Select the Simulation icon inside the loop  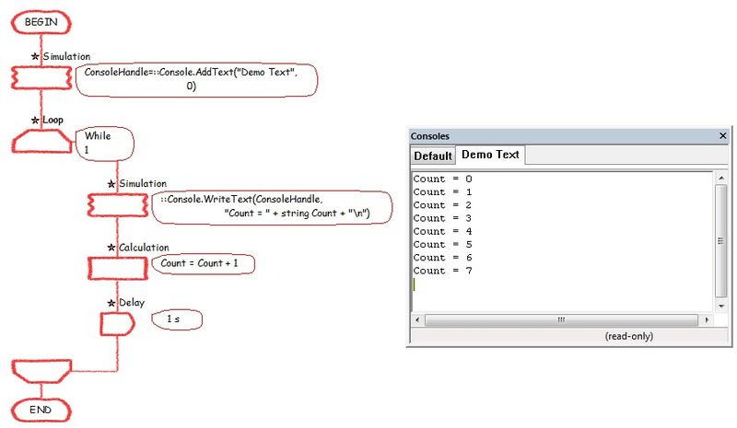[118, 205]
